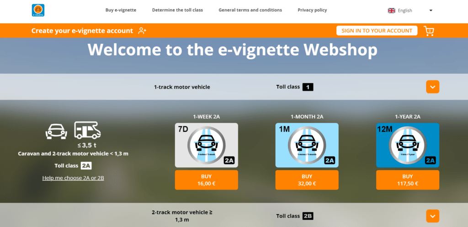Screen dimensions: 468x227
Task: Click the toll class 2A badge under caravan text
Action: point(86,166)
